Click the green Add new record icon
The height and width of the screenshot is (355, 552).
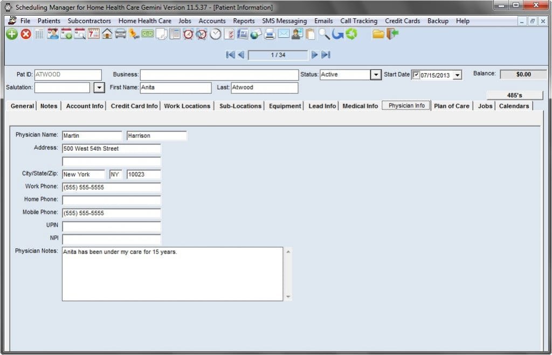tap(11, 34)
